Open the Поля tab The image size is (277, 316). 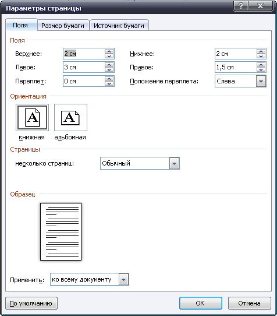[x=20, y=25]
